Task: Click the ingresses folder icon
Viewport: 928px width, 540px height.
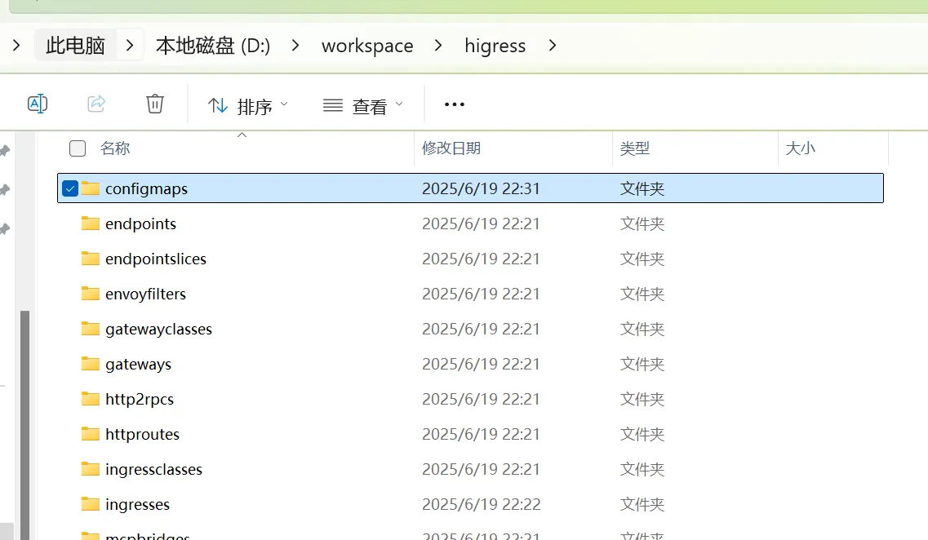Action: [91, 503]
